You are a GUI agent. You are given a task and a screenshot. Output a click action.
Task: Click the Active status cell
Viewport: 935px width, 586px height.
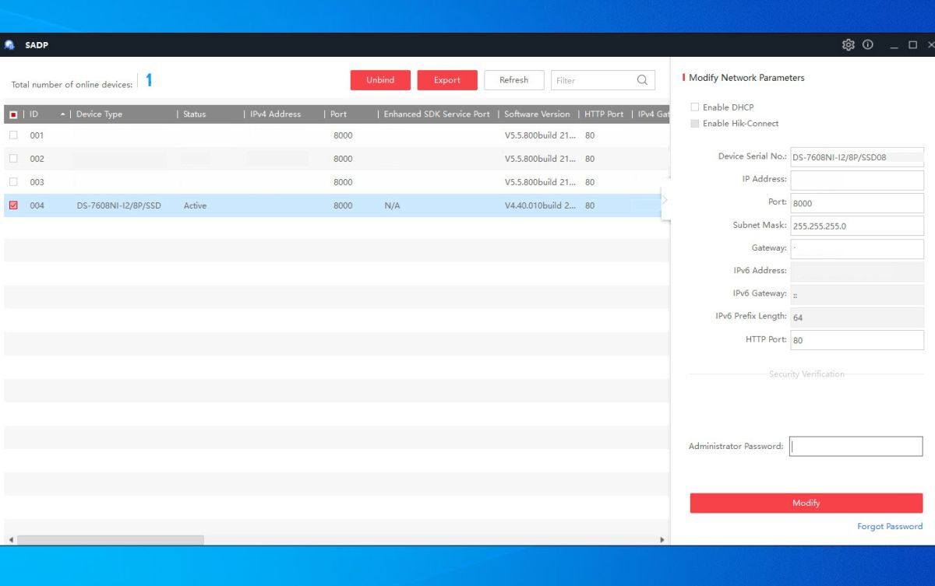(195, 205)
